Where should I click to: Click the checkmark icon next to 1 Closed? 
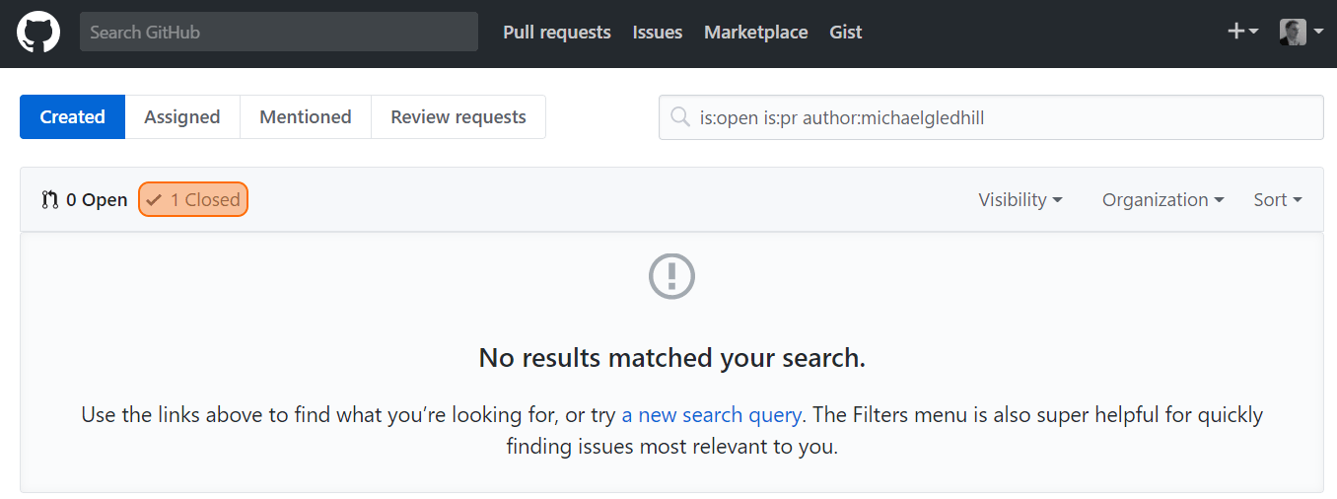coord(154,200)
